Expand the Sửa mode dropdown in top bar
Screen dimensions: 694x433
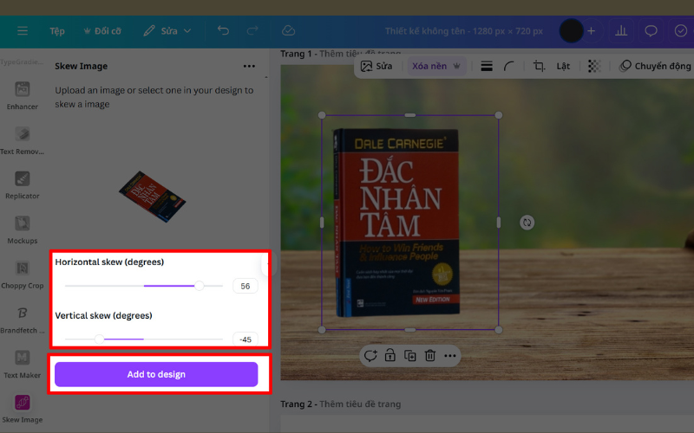(x=160, y=30)
